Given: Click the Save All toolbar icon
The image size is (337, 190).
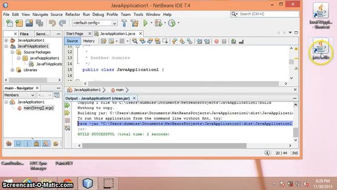Looking at the screenshot, I should pos(39,23).
